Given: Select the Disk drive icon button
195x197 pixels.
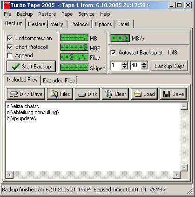Looking at the screenshot, I should click(82, 95).
